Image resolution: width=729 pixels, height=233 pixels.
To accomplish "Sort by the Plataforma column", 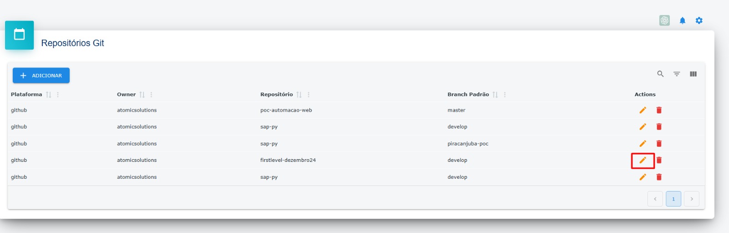I will coord(48,94).
